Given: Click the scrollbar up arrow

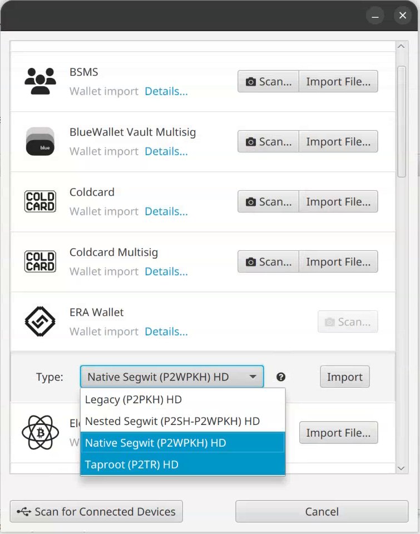Looking at the screenshot, I should [401, 46].
